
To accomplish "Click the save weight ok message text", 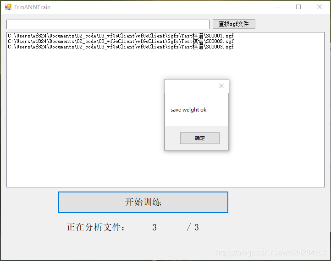I will pyautogui.click(x=188, y=110).
